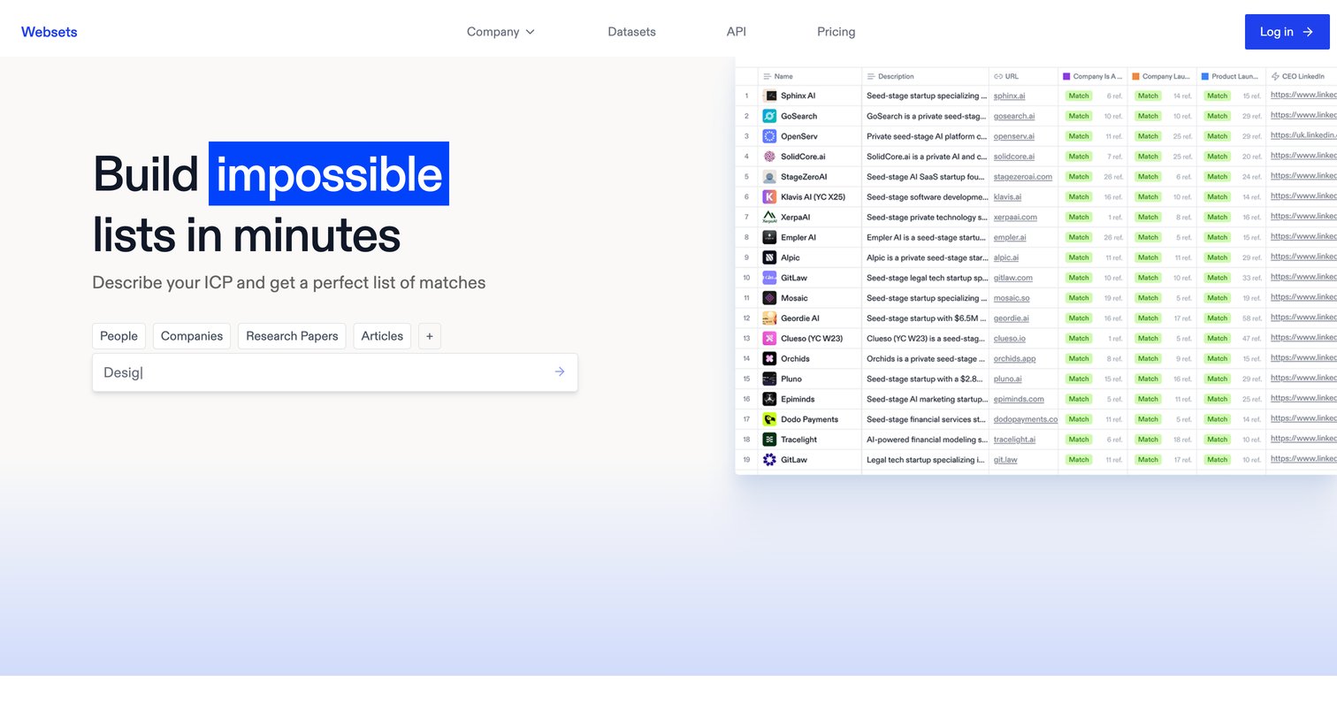The height and width of the screenshot is (720, 1337).
Task: Click the Clueso company logo icon
Action: click(770, 339)
